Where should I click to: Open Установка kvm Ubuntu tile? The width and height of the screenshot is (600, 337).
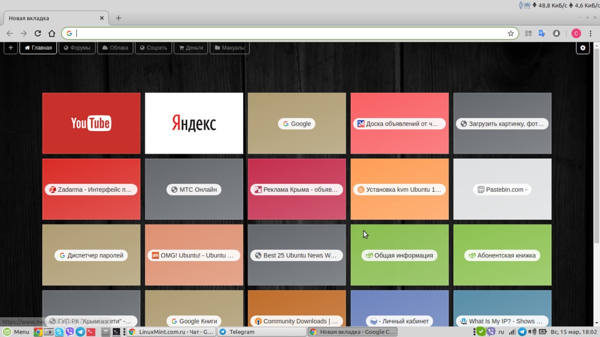point(400,189)
